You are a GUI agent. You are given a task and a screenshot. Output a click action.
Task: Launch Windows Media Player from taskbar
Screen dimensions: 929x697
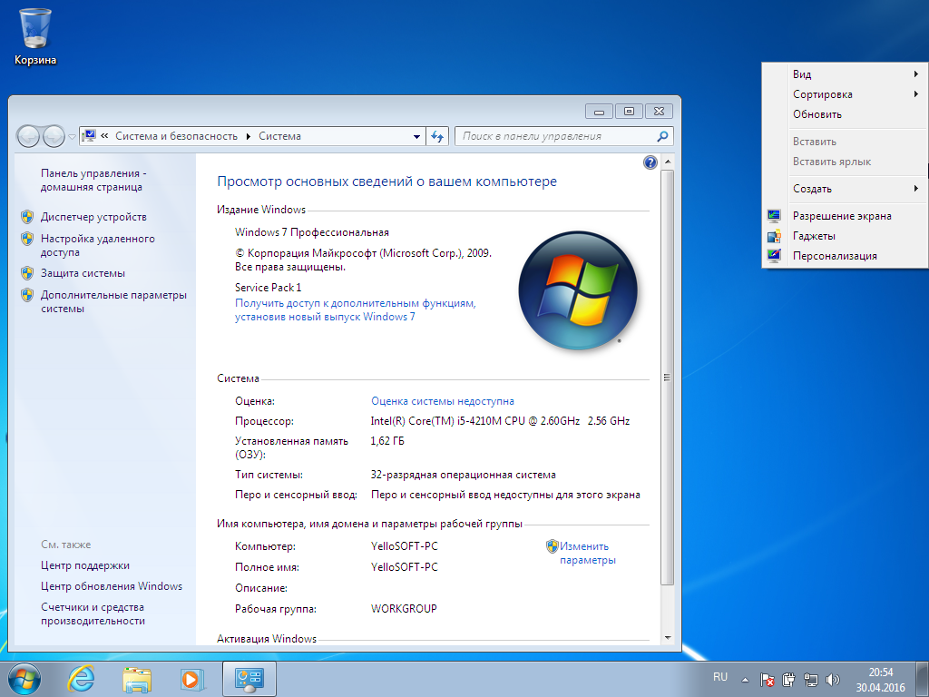[x=192, y=679]
